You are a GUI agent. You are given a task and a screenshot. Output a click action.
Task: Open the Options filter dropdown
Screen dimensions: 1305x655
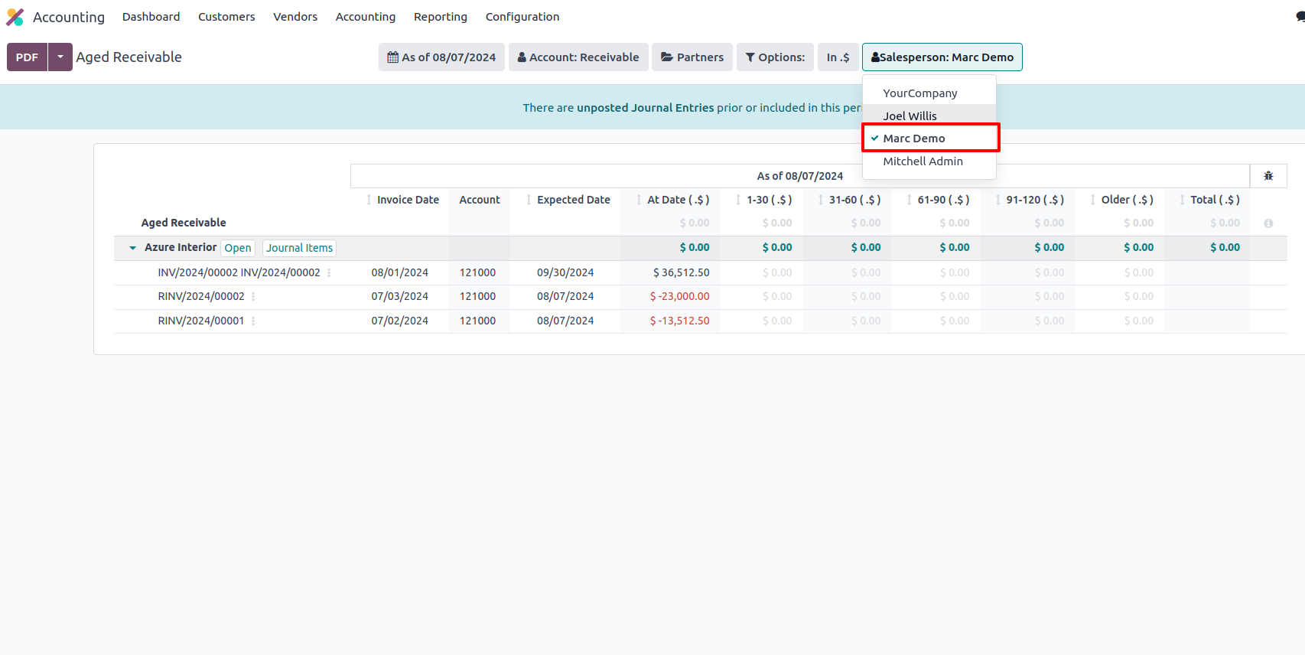pyautogui.click(x=775, y=57)
